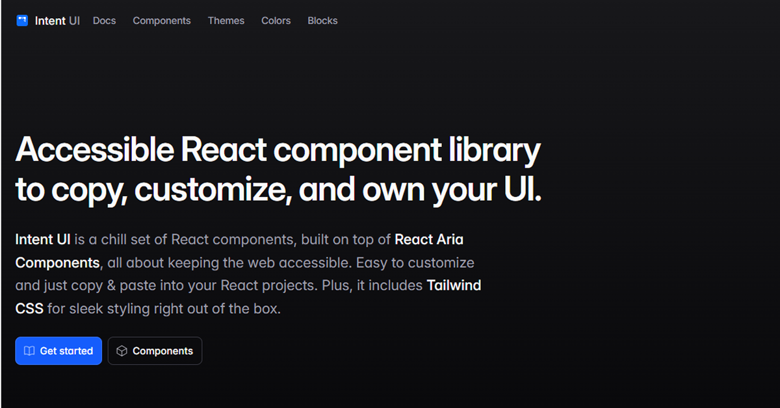780x408 pixels.
Task: Click the bold 'React Aria Components' text
Action: click(x=429, y=239)
